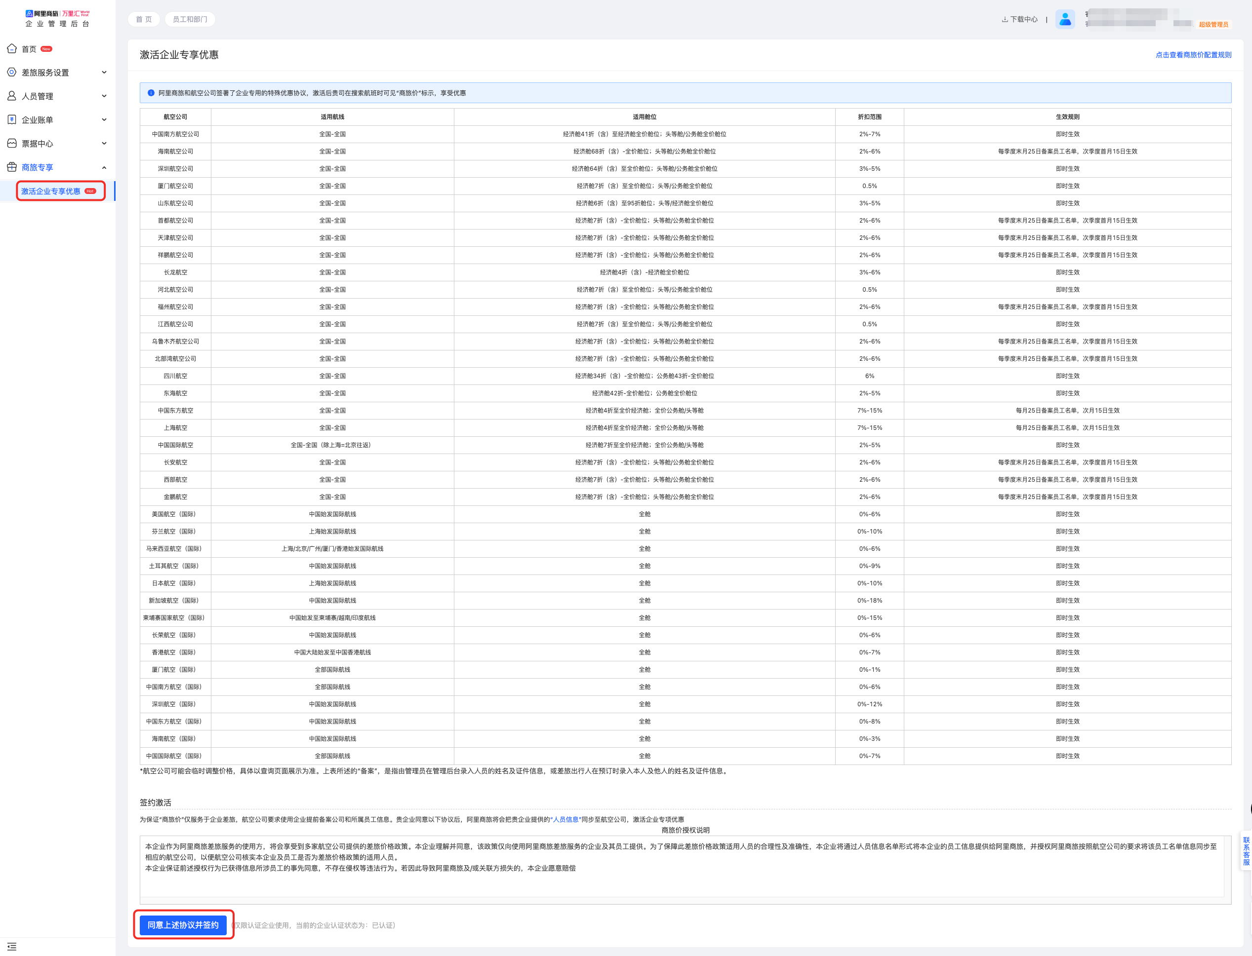Image resolution: width=1252 pixels, height=956 pixels.
Task: Expand the 票据中心 submenu arrow
Action: point(104,144)
